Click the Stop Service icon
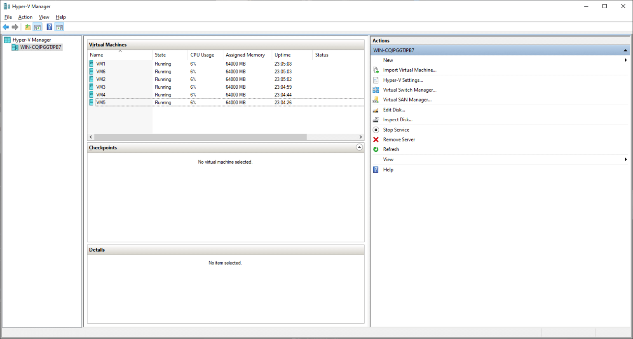The image size is (633, 339). [x=376, y=129]
